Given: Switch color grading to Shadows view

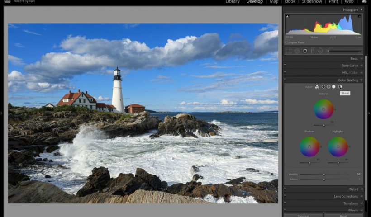Looking at the screenshot, I should pos(323,87).
